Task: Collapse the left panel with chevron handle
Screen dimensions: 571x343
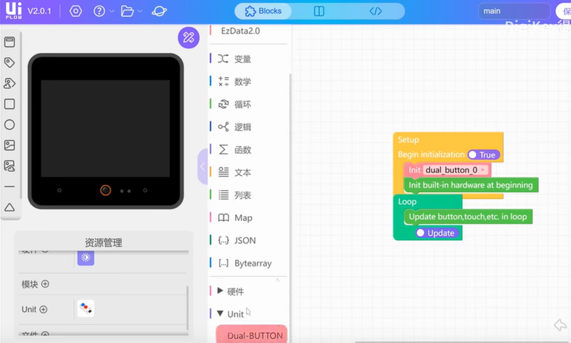Action: click(x=202, y=166)
